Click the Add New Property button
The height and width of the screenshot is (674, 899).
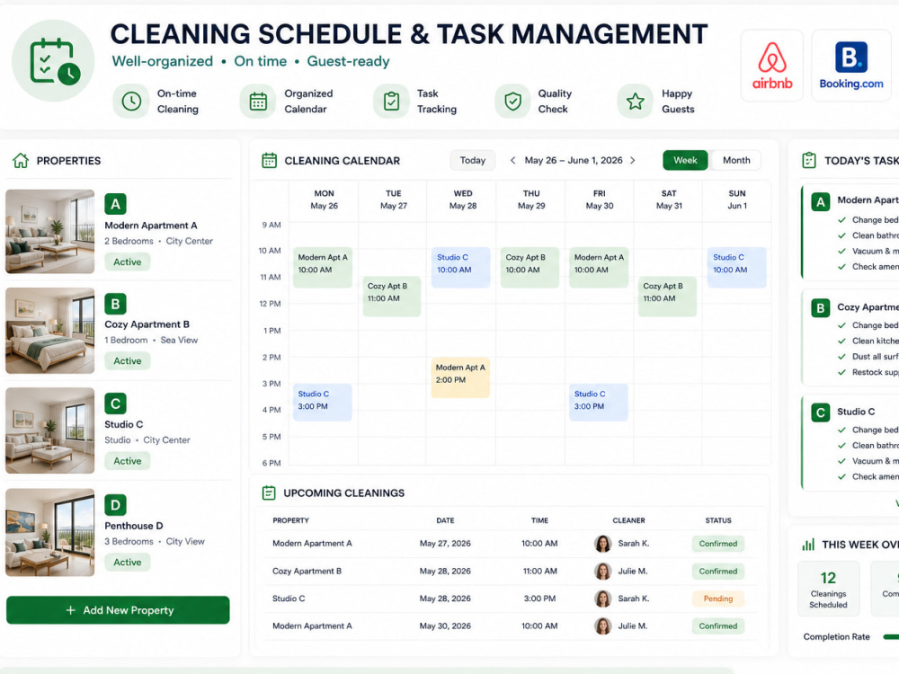[118, 610]
